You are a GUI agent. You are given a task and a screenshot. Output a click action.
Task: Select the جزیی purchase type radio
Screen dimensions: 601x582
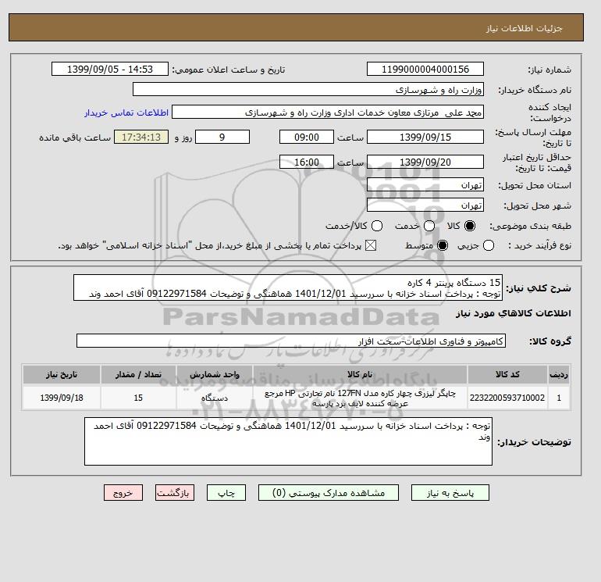pyautogui.click(x=489, y=245)
